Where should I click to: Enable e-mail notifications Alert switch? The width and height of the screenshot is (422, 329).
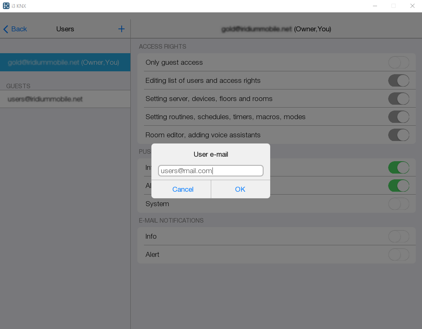(398, 255)
